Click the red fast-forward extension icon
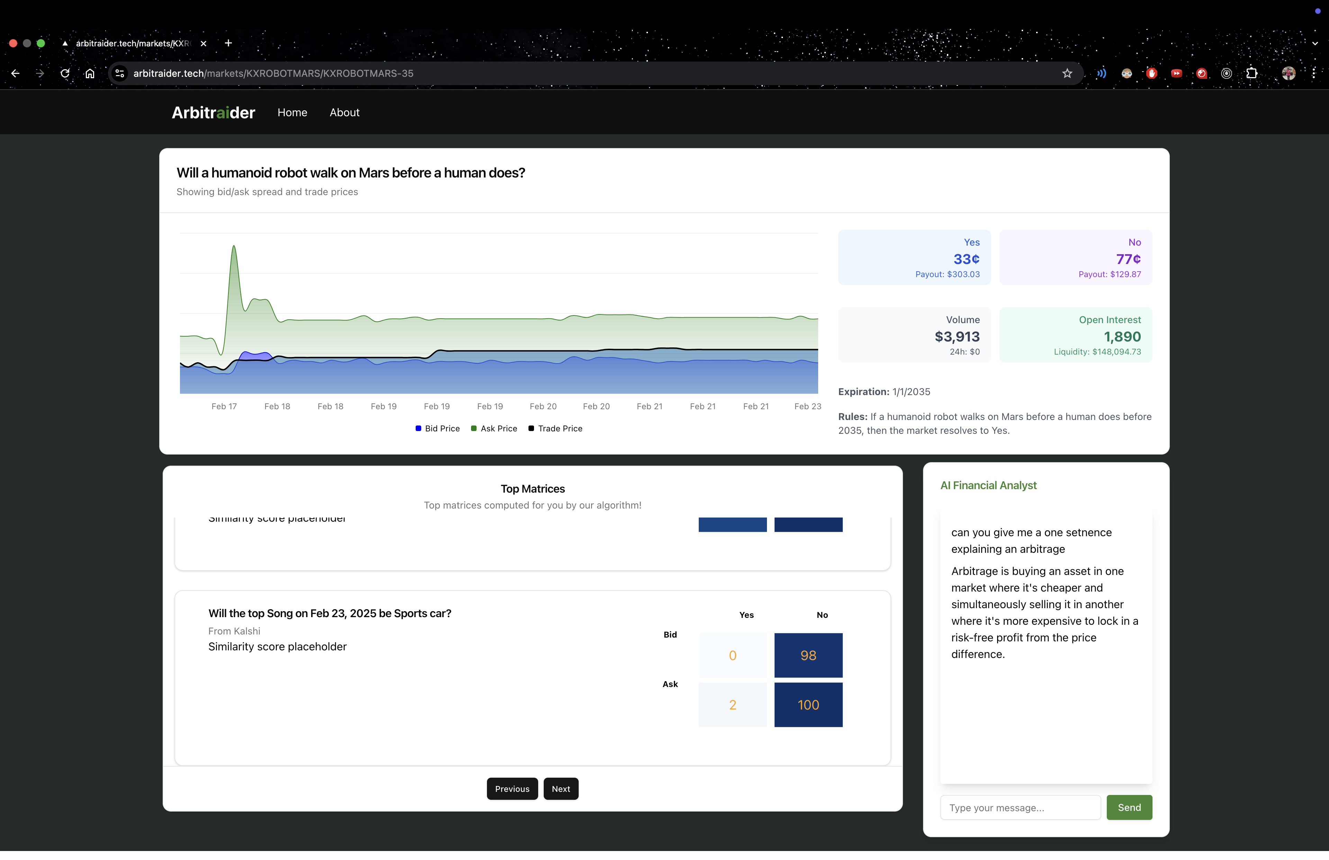The height and width of the screenshot is (860, 1329). (x=1176, y=73)
